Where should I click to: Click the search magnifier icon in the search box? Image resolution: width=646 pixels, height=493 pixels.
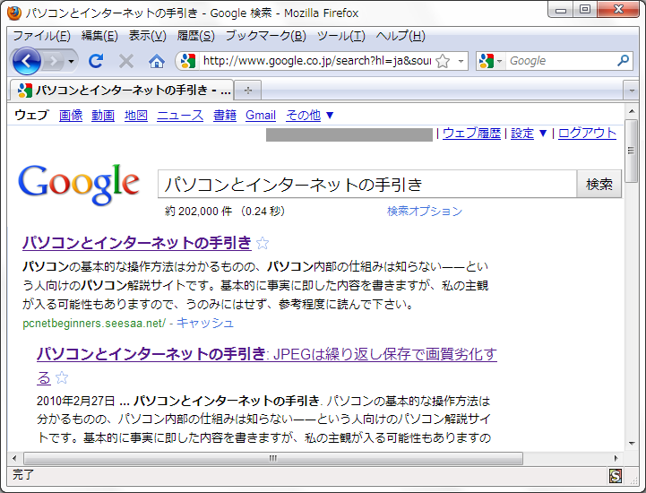624,61
